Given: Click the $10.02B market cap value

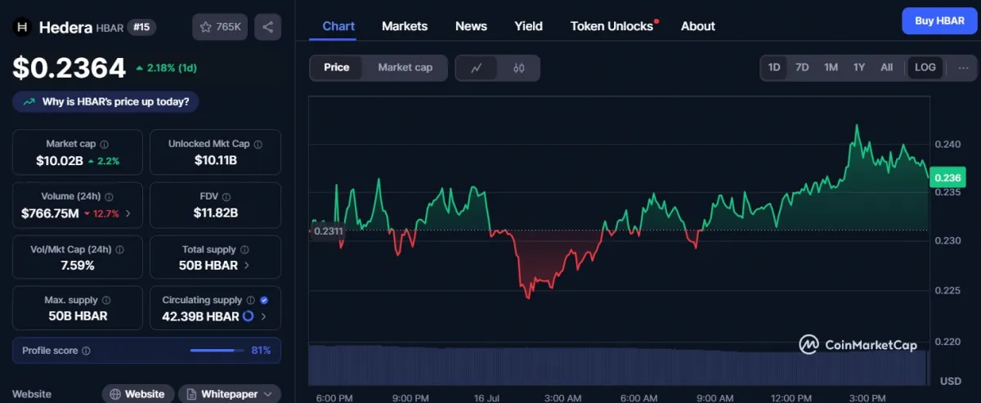Looking at the screenshot, I should pyautogui.click(x=60, y=161).
